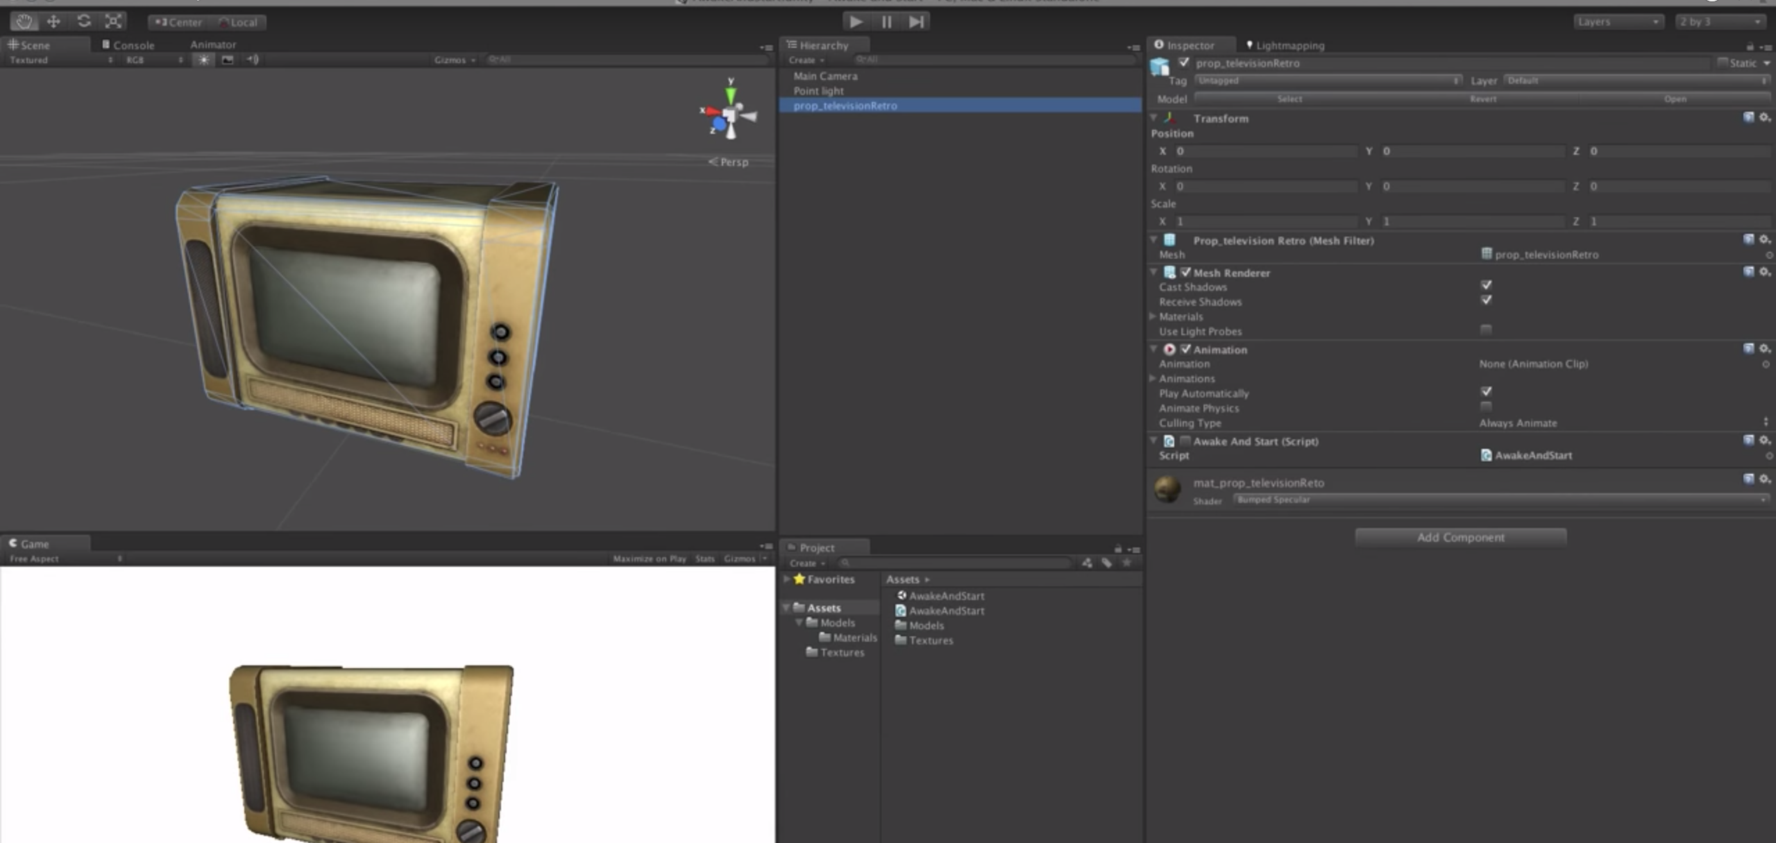The width and height of the screenshot is (1776, 843).
Task: Select the Hand tool in toolbar
Action: pyautogui.click(x=24, y=22)
